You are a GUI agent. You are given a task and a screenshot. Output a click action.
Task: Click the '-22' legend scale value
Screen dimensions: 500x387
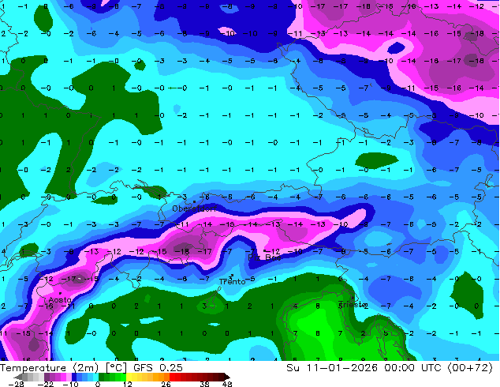tap(46, 384)
